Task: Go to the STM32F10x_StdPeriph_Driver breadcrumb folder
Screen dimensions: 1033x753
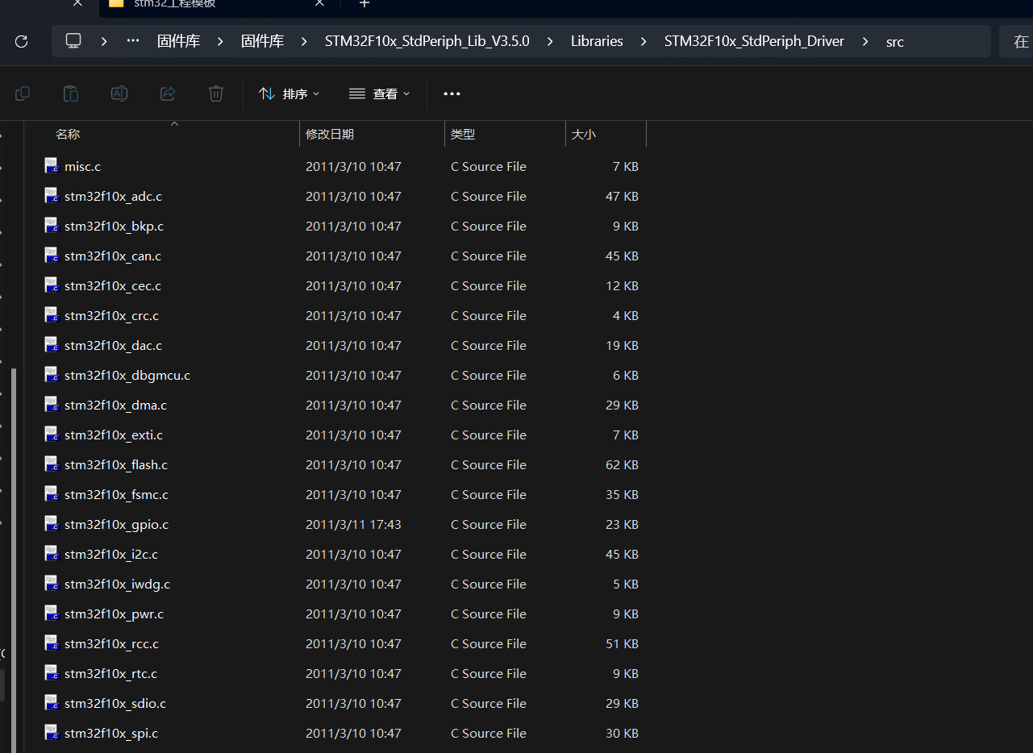Action: [x=754, y=41]
